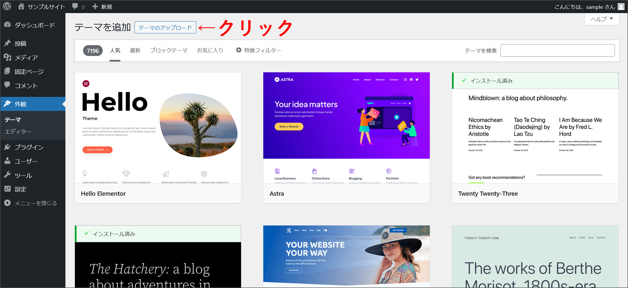Image resolution: width=628 pixels, height=288 pixels.
Task: Open ダッシュボード from the sidebar
Action: pyautogui.click(x=34, y=25)
